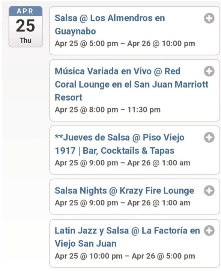Click the Apr 25 Thu calendar date badge

tap(26, 27)
